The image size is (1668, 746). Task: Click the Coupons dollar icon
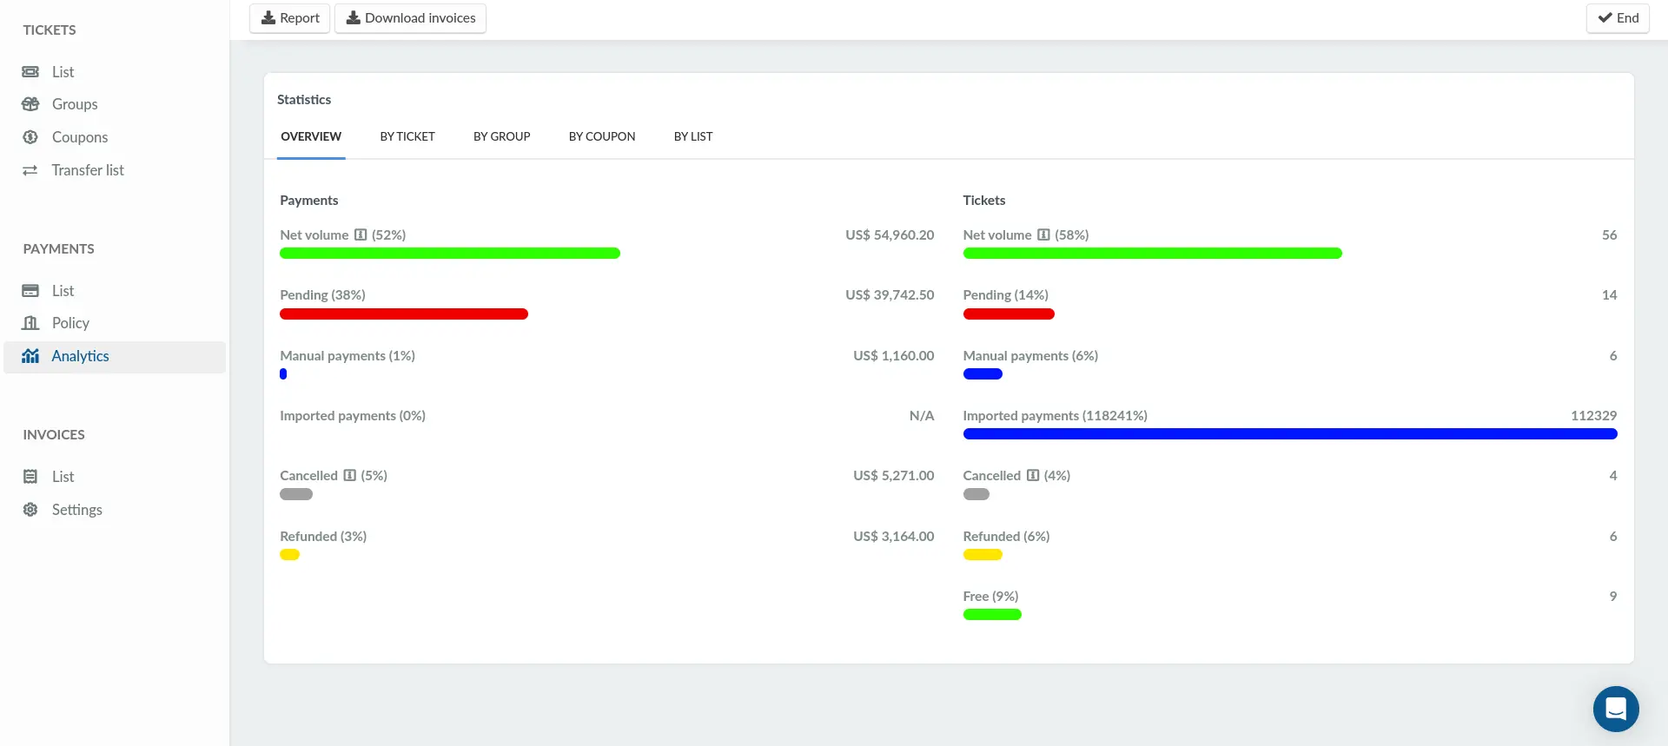point(30,137)
